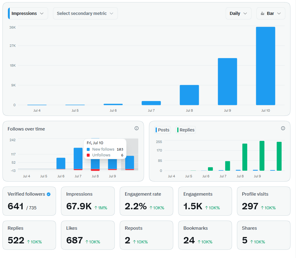
Task: Click the verified badge next to Verified followers
Action: point(48,194)
